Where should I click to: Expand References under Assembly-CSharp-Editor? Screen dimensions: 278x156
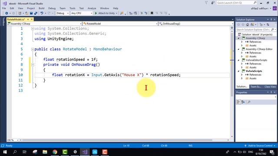tap(242, 53)
